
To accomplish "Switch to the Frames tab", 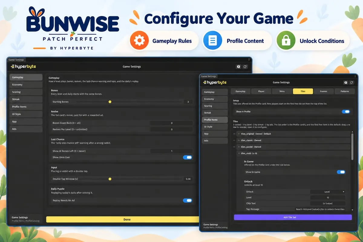I will pyautogui.click(x=324, y=91).
